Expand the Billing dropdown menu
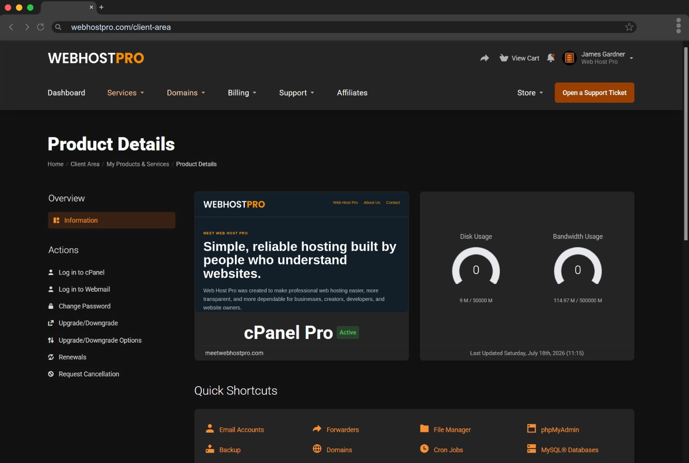The height and width of the screenshot is (463, 689). pyautogui.click(x=242, y=93)
